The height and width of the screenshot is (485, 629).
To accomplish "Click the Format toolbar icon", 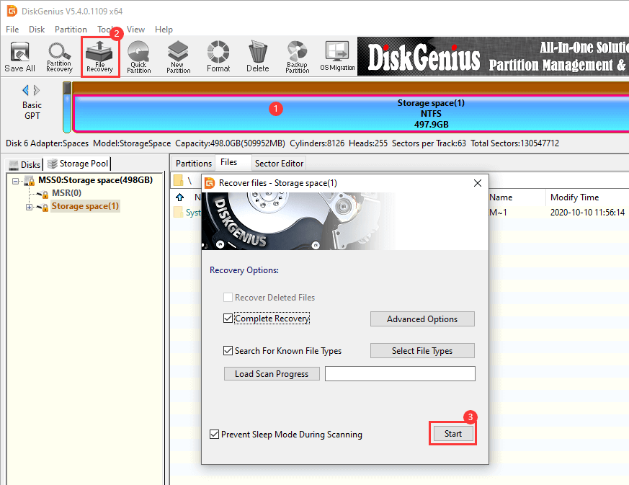I will (x=218, y=56).
